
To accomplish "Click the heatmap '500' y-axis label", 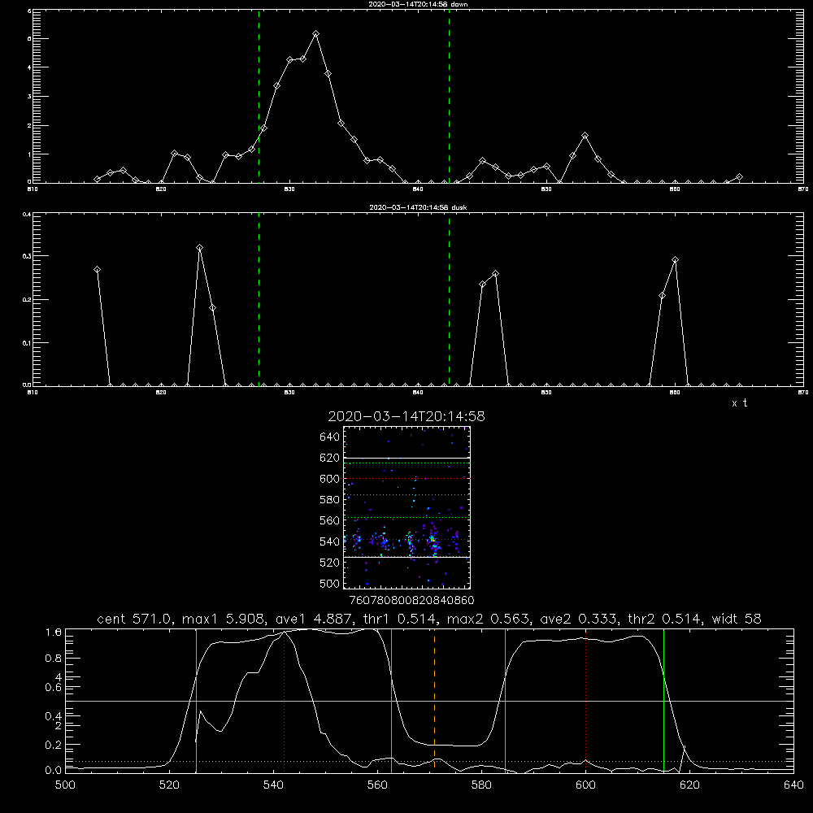I will pos(330,583).
